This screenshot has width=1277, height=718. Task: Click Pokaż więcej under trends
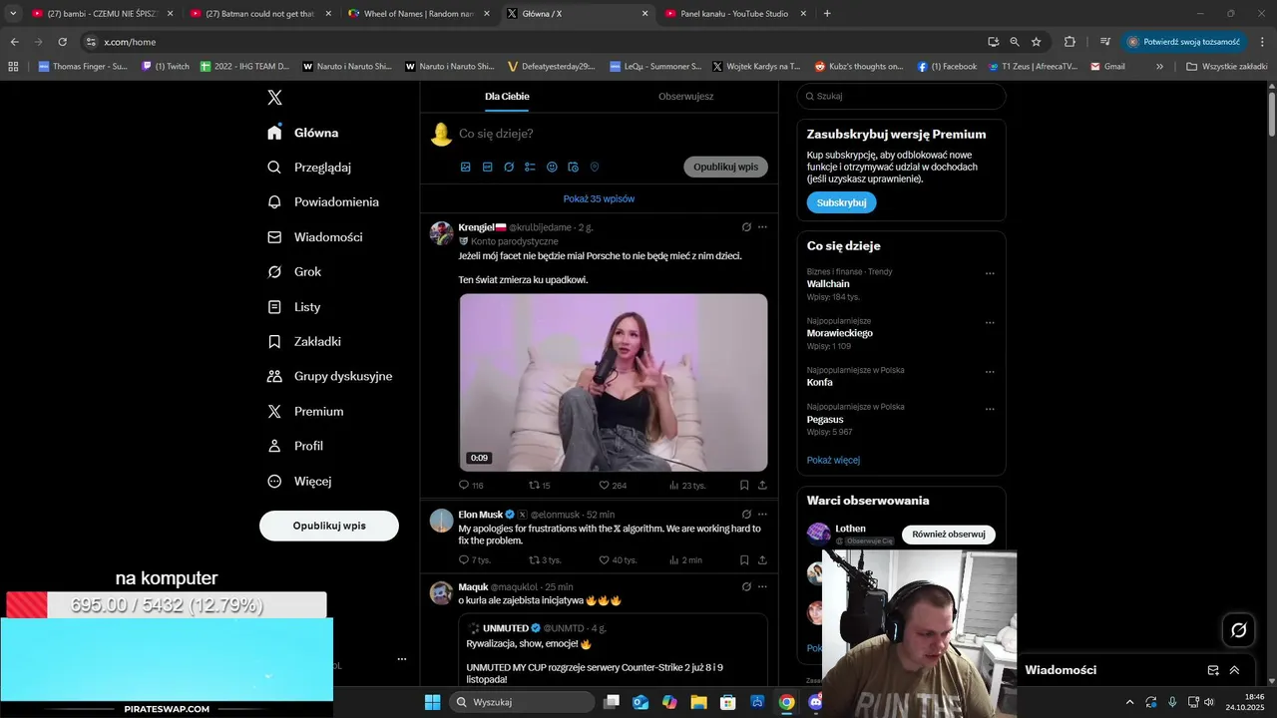pyautogui.click(x=833, y=461)
